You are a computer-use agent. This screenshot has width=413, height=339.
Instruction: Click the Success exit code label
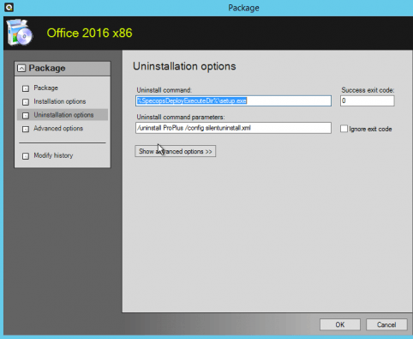tap(368, 90)
